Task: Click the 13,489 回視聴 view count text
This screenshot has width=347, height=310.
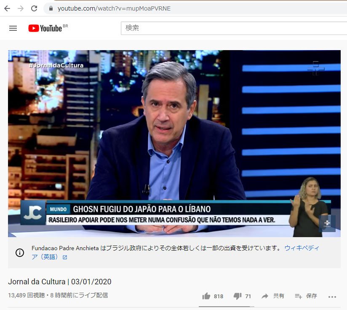Action: 27,295
